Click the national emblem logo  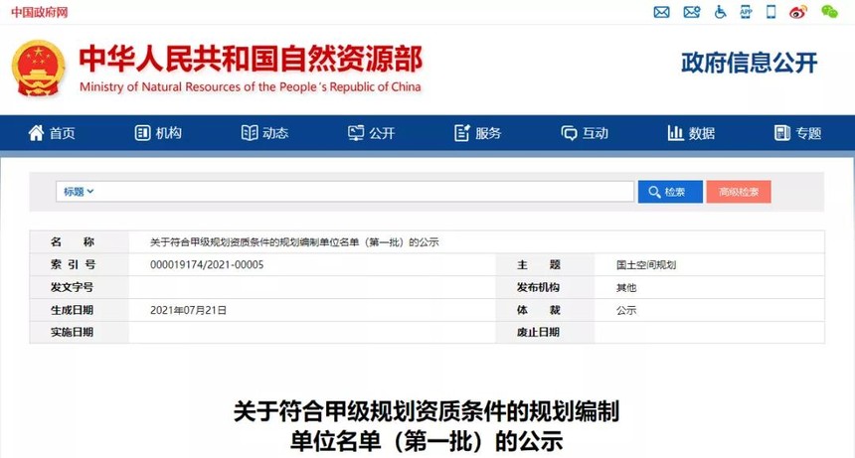click(x=38, y=69)
